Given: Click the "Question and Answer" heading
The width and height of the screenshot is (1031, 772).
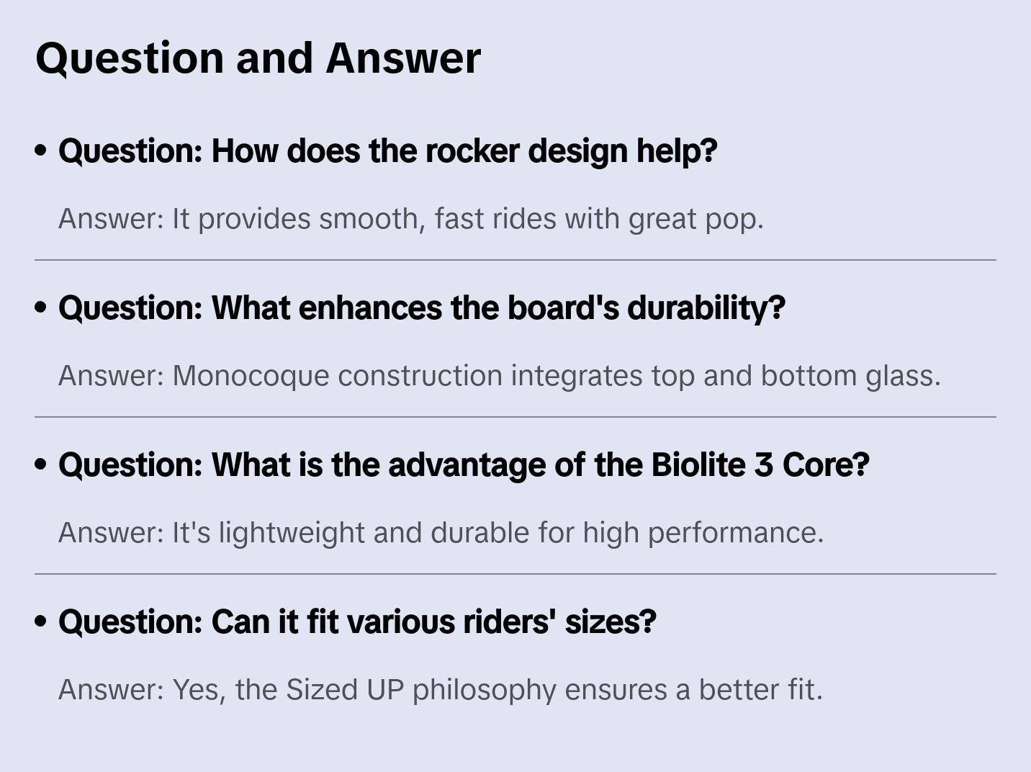Looking at the screenshot, I should coord(258,58).
